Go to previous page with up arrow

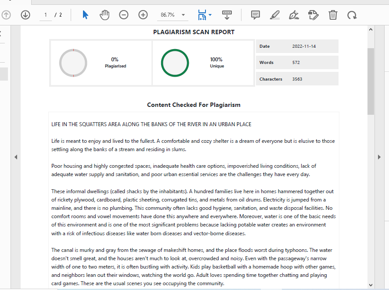coord(6,15)
